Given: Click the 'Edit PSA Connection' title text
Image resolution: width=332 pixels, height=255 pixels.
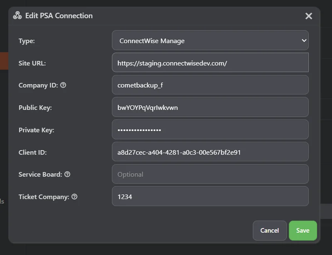Looking at the screenshot, I should [x=59, y=16].
